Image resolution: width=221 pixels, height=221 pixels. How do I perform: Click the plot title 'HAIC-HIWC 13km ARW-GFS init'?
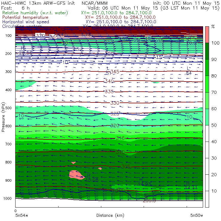coord(38,3)
